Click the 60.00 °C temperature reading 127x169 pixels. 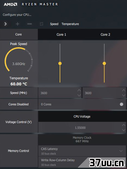(x=19, y=84)
